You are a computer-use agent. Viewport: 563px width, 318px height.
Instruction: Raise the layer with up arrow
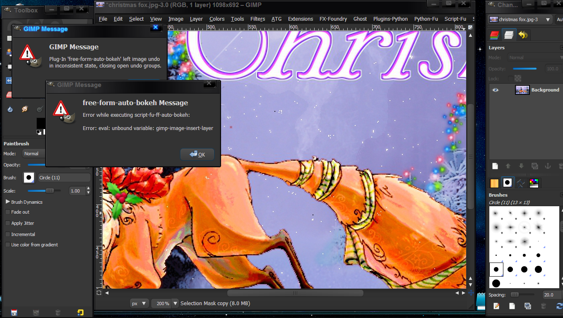coord(508,166)
